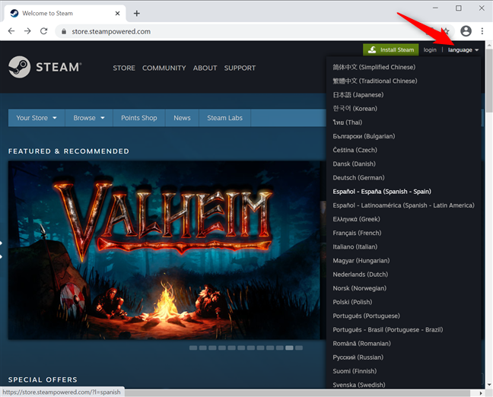Image resolution: width=493 pixels, height=397 pixels.
Task: Choose Russian language
Action: (x=358, y=357)
